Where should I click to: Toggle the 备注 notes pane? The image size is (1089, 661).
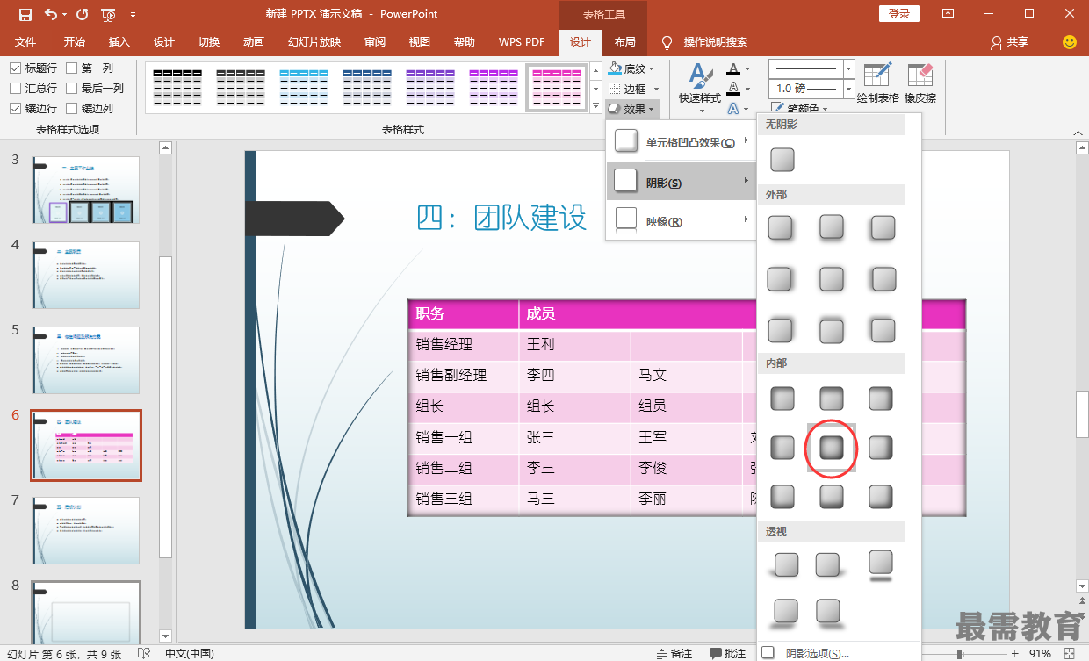(x=674, y=653)
